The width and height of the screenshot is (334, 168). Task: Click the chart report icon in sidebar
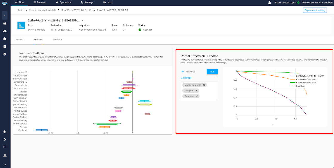coord(5,47)
